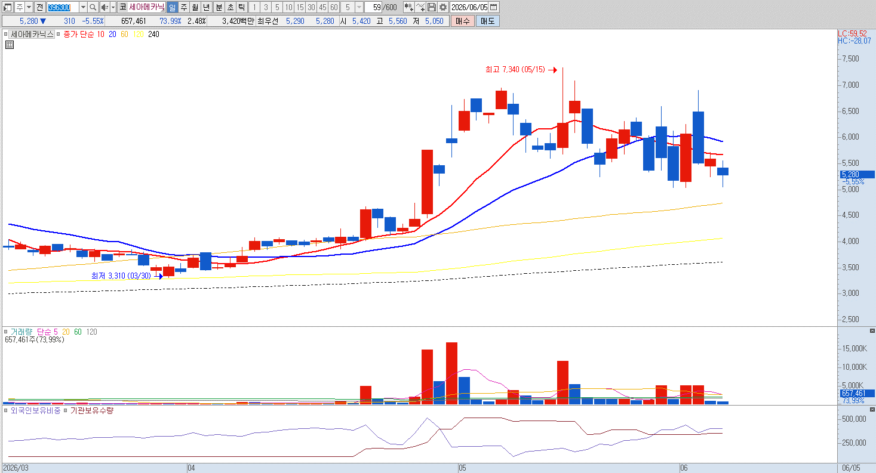Click the line drawing tool icon
Viewport: 876px width, 473px height.
point(420,7)
